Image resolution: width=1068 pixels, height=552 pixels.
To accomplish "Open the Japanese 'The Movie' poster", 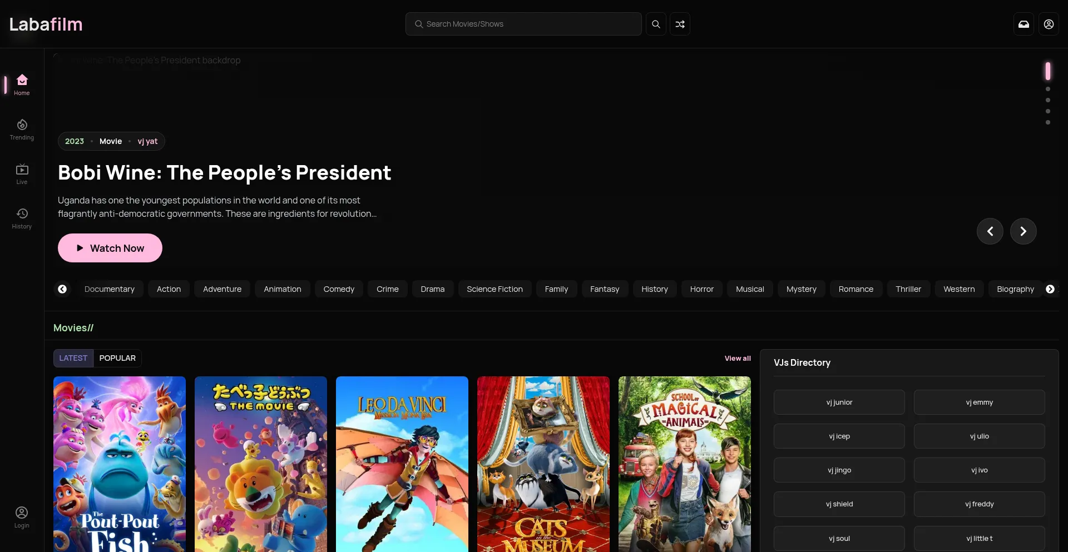I will coord(261,464).
